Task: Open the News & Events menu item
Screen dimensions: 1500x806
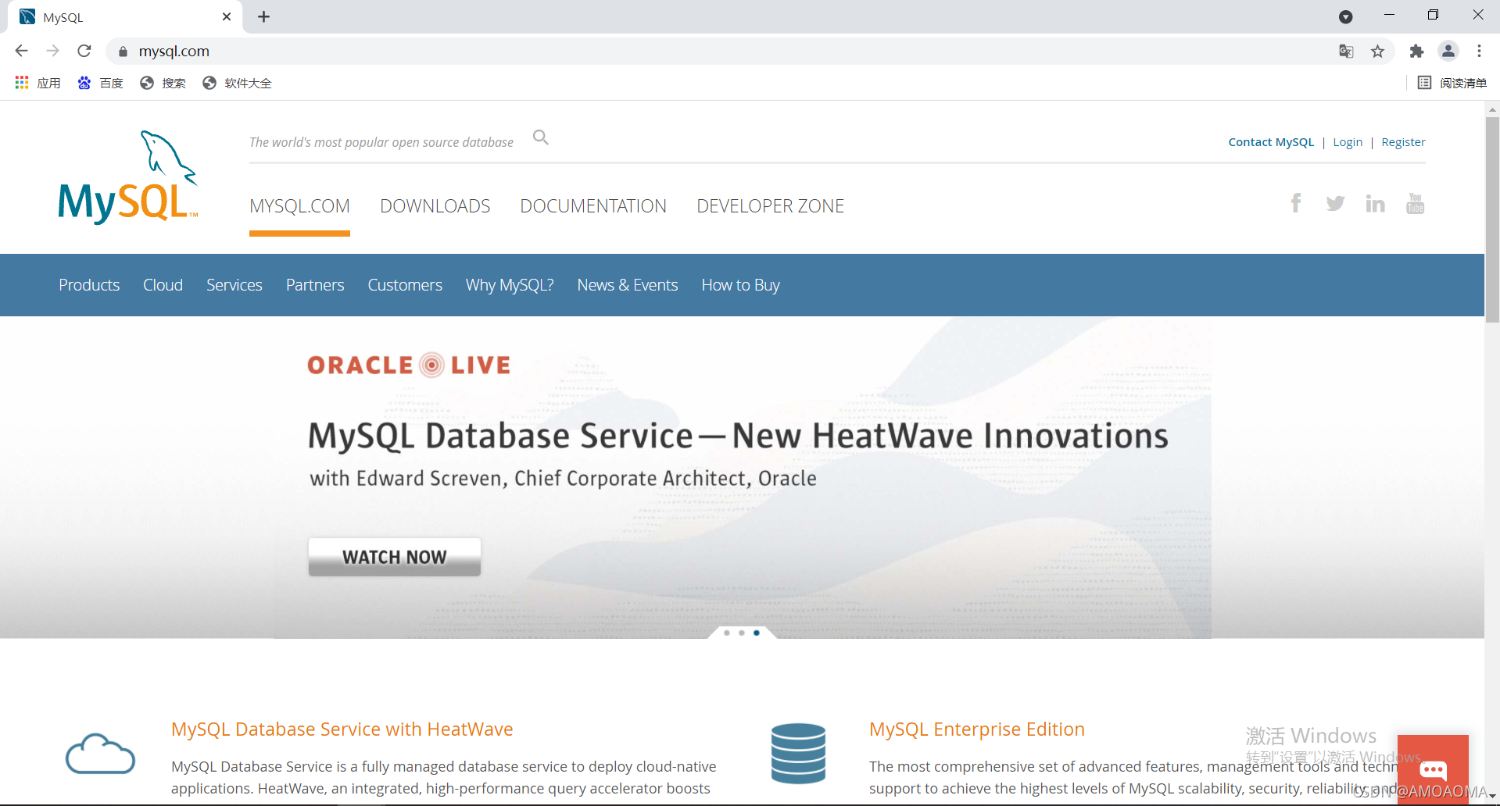Action: point(628,285)
